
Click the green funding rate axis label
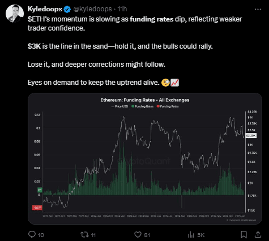(x=40, y=190)
